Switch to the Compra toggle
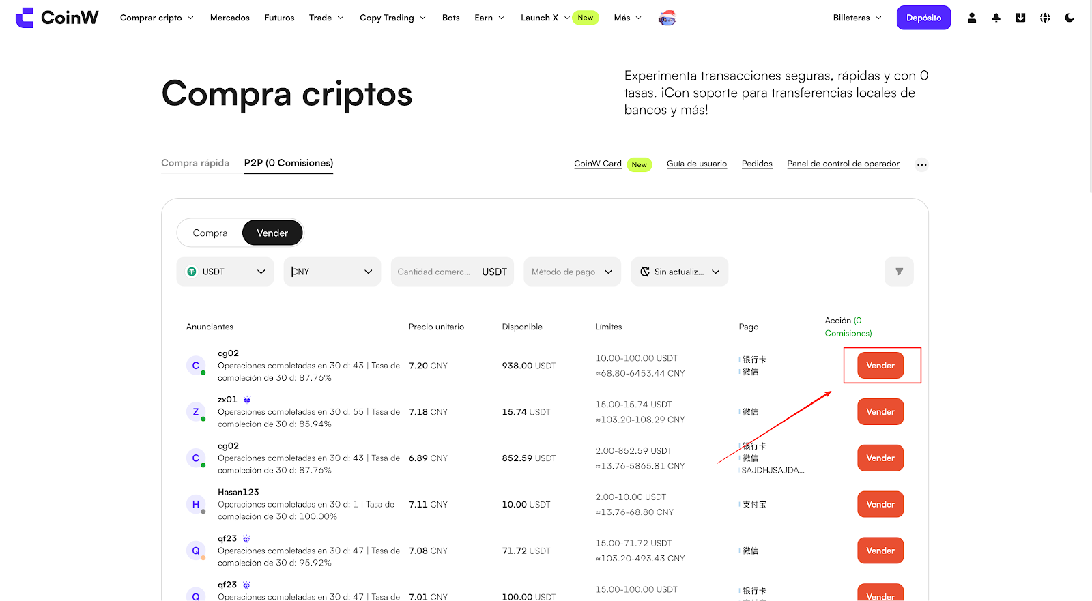This screenshot has width=1092, height=601. coord(210,233)
